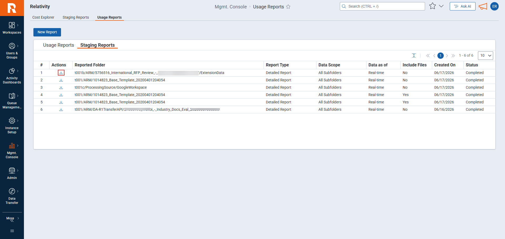The image size is (505, 239).
Task: Go to last page of results
Action: (x=453, y=56)
